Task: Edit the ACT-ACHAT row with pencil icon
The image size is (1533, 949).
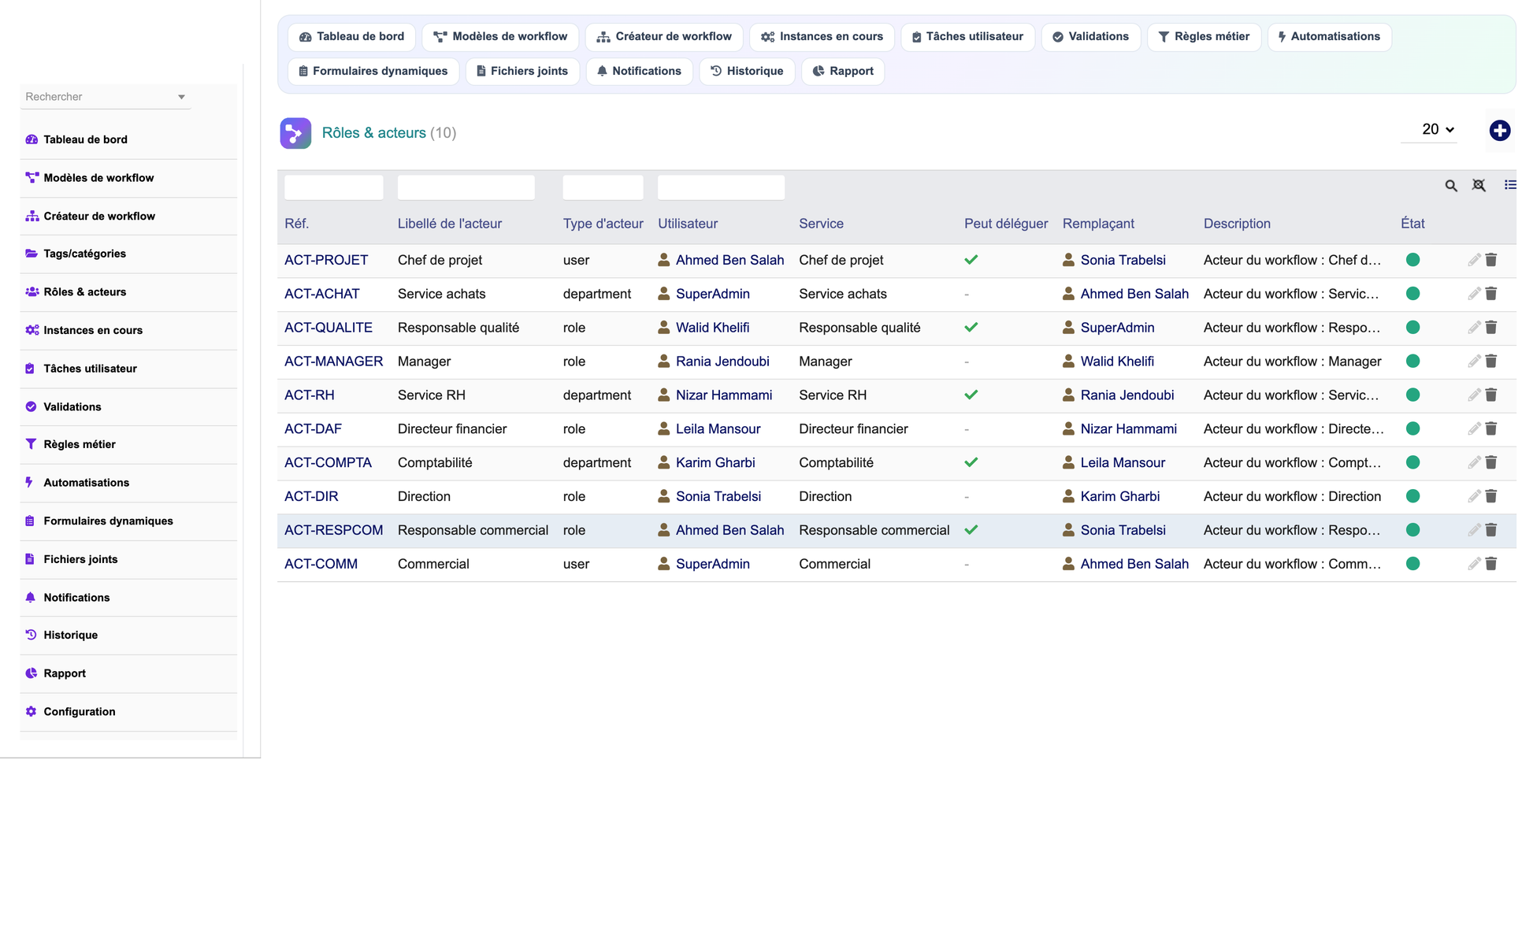Action: (1474, 294)
